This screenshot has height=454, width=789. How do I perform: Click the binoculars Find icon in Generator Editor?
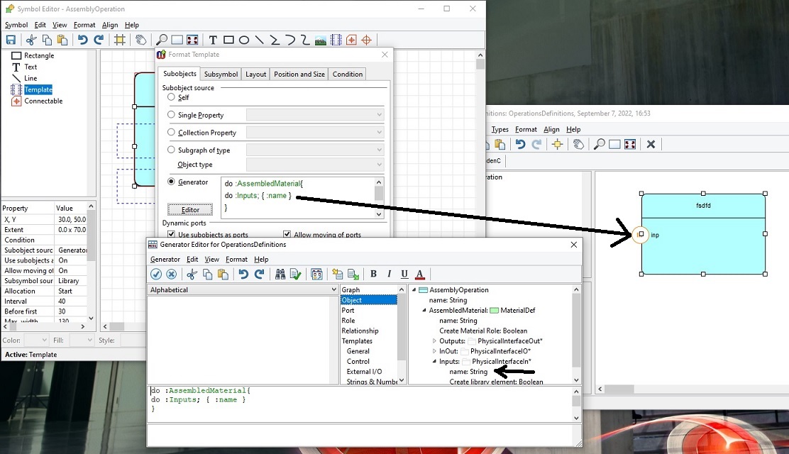[280, 275]
